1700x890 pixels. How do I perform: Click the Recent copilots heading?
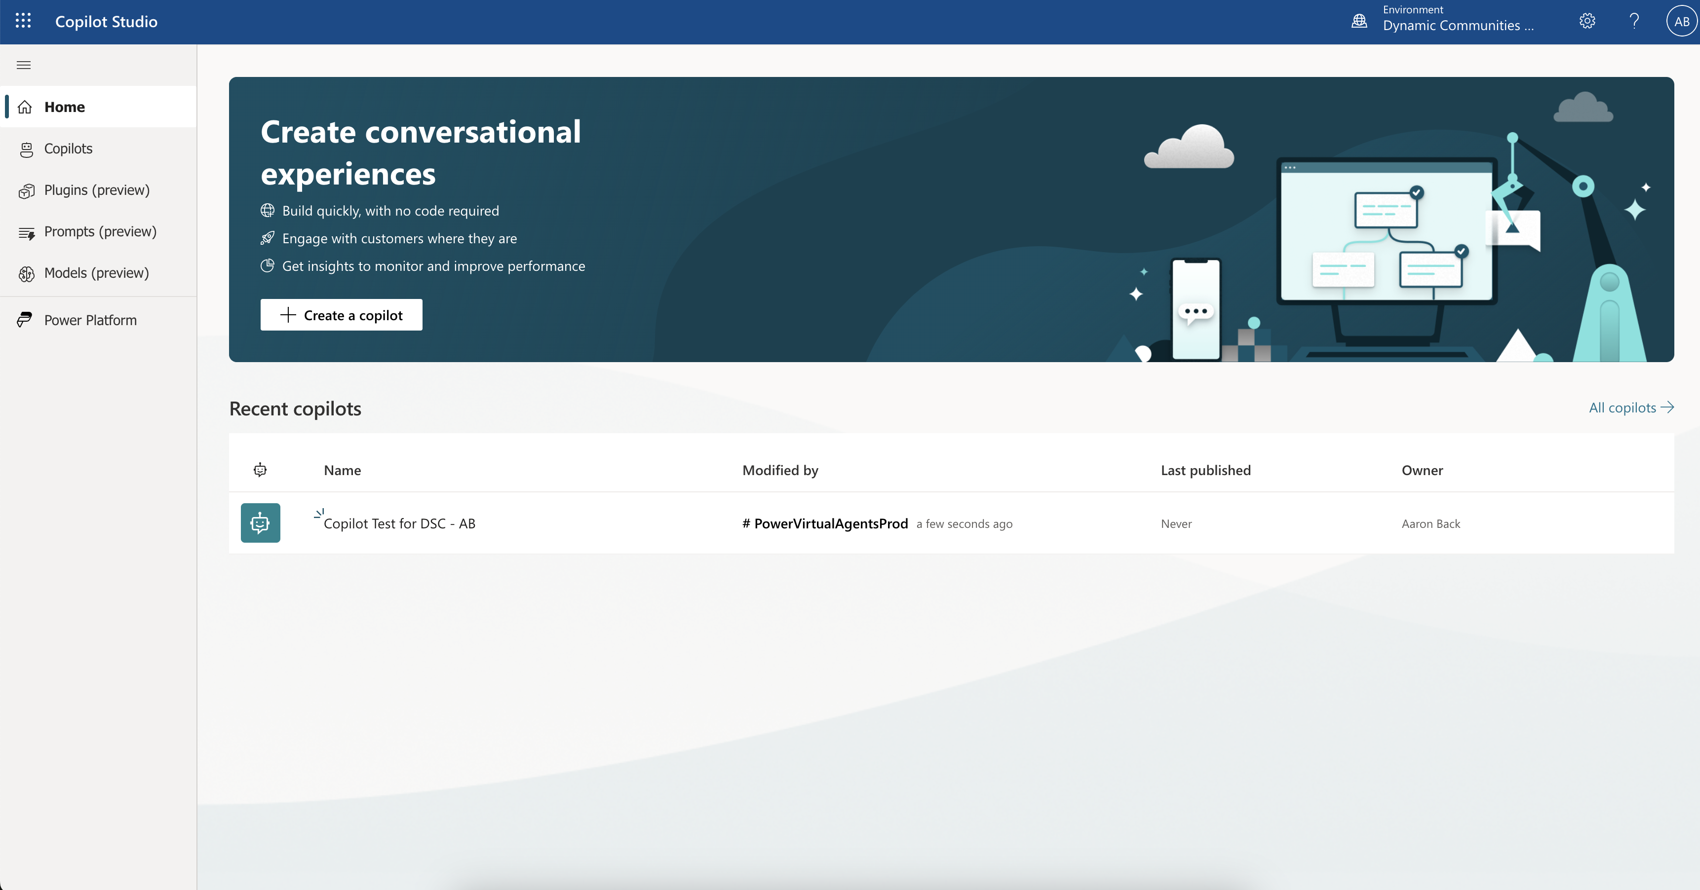[x=295, y=408]
